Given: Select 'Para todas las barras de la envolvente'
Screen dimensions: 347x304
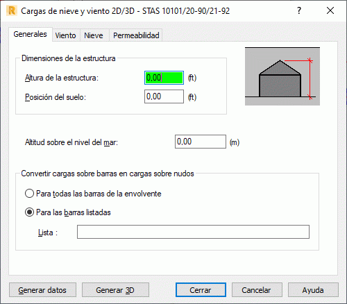Looking at the screenshot, I should coord(93,194).
